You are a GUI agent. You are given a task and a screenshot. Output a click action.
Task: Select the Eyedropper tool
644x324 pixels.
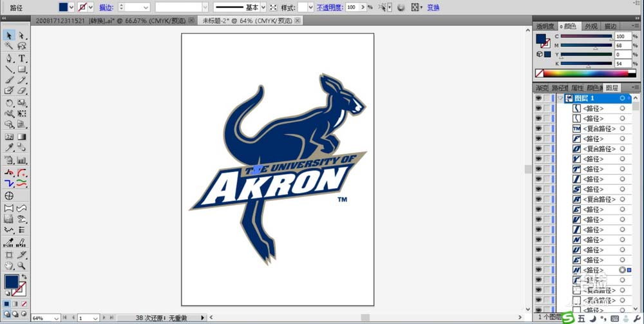[x=9, y=148]
